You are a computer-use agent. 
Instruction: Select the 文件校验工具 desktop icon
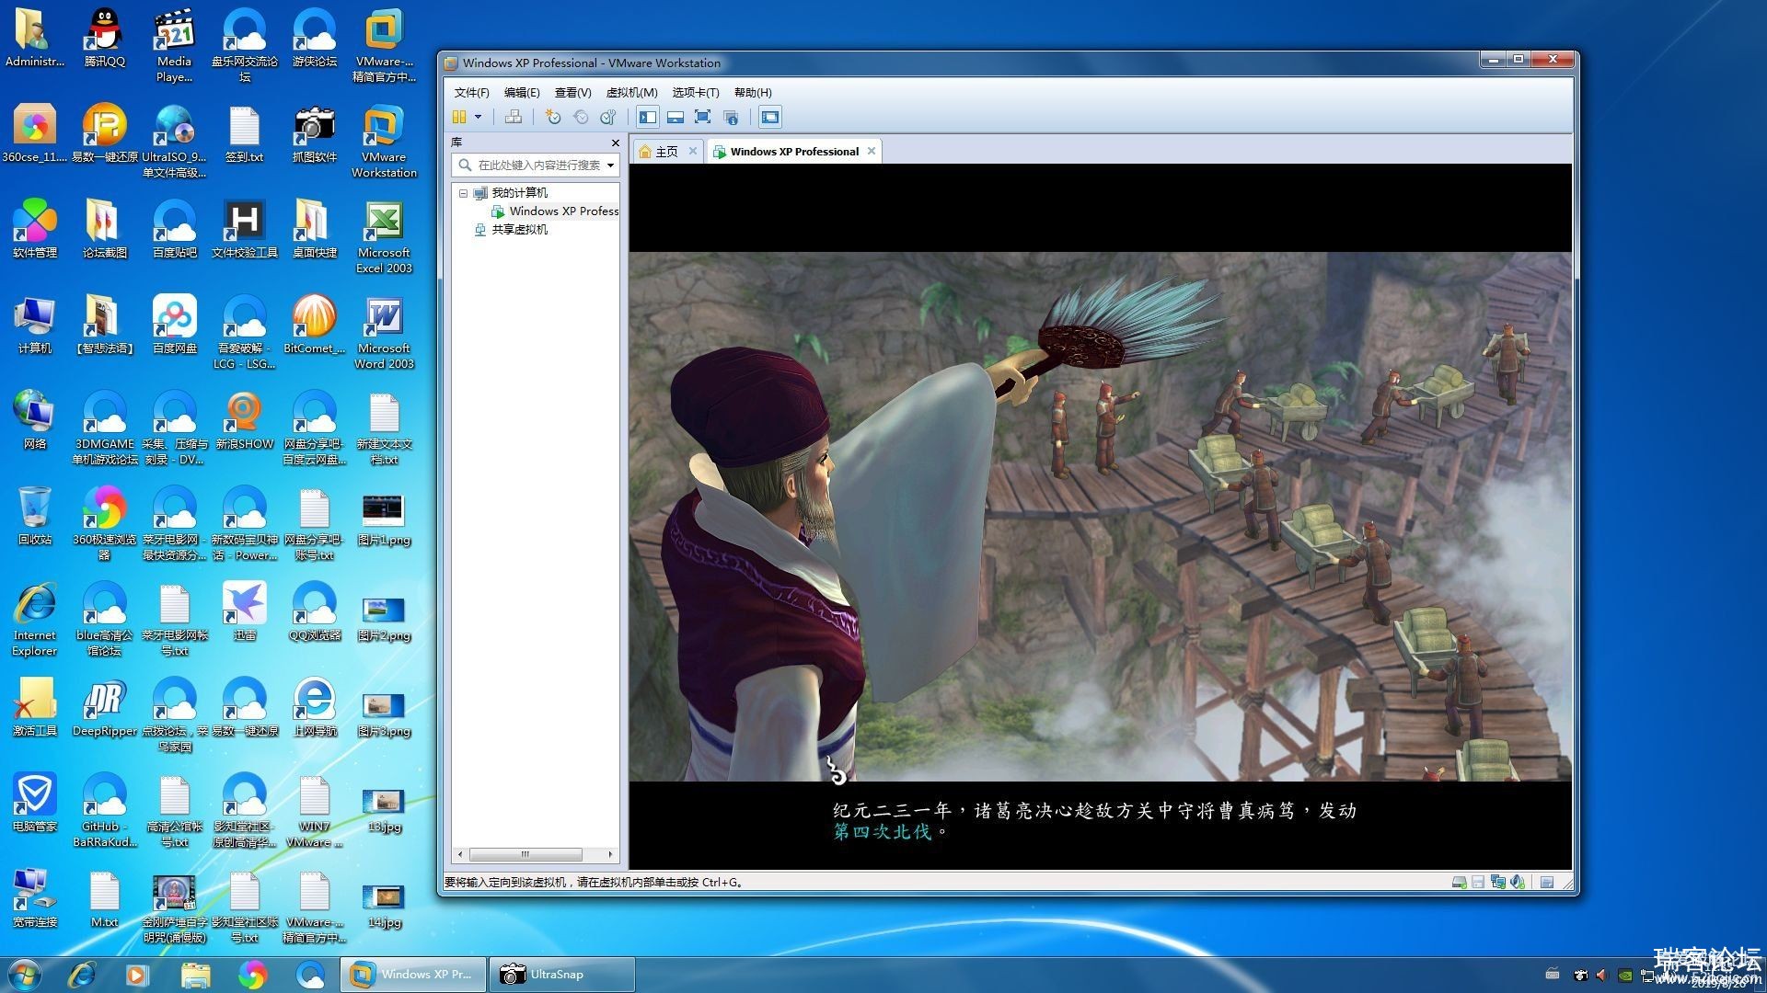[x=244, y=230]
